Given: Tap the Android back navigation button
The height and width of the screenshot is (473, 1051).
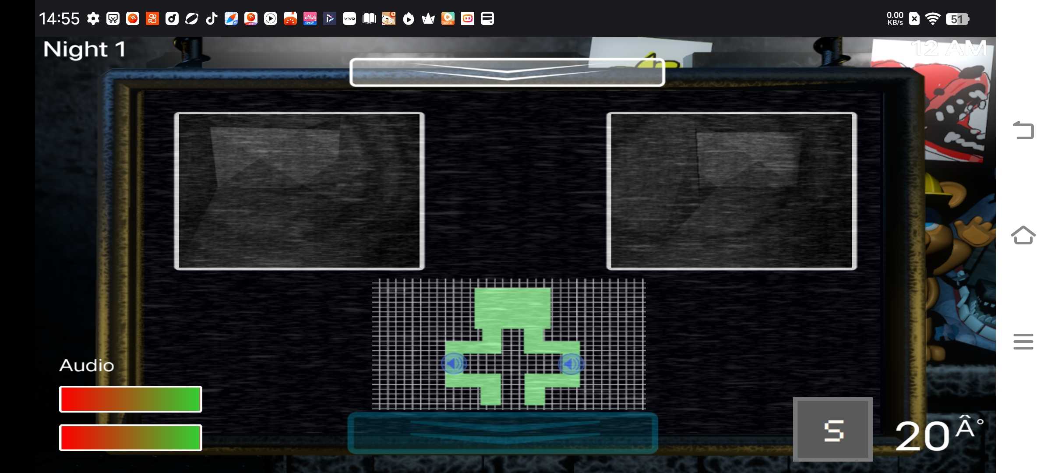Looking at the screenshot, I should (x=1023, y=130).
